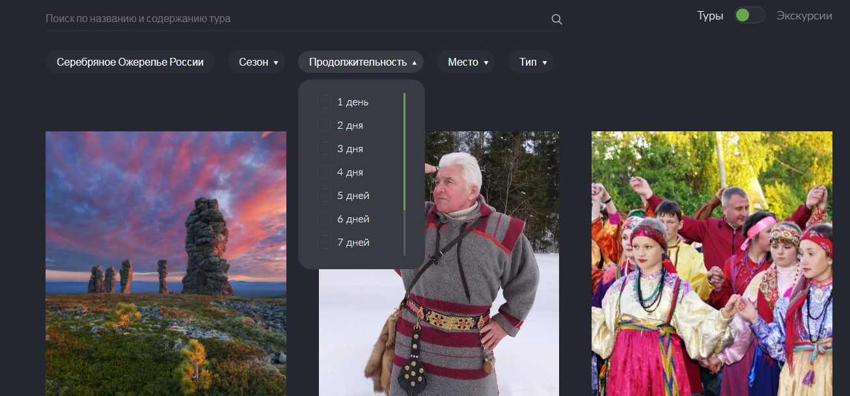Tick the "7 дней" checkbox
This screenshot has height=396, width=850.
[324, 243]
